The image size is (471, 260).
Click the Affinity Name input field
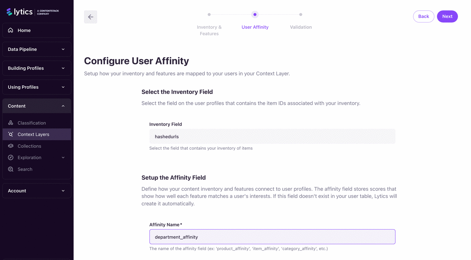pos(272,237)
